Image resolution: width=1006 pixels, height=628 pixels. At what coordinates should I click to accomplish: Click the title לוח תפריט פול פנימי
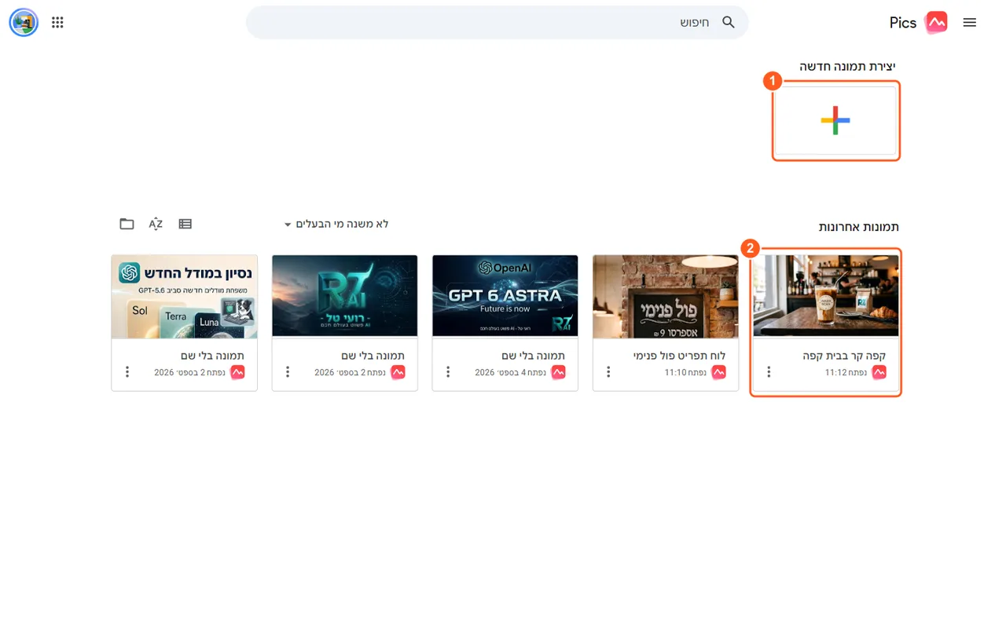tap(680, 356)
